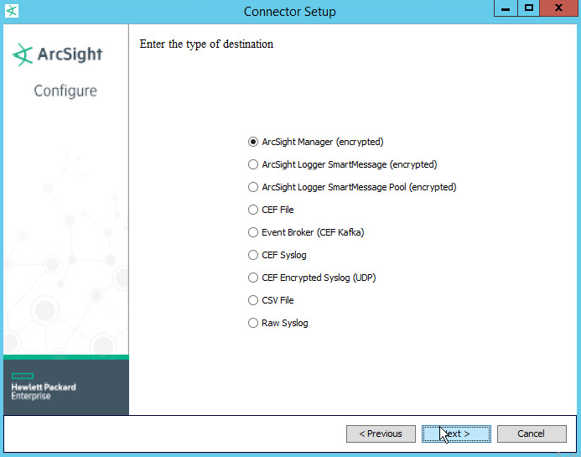Viewport: 581px width, 457px height.
Task: Maximize the Connector Setup window
Action: pos(529,9)
